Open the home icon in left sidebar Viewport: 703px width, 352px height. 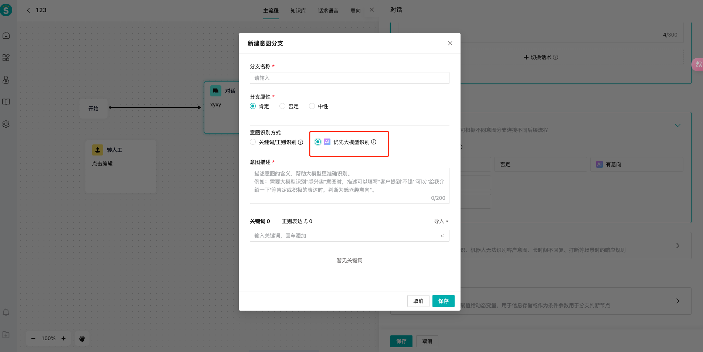coord(6,35)
